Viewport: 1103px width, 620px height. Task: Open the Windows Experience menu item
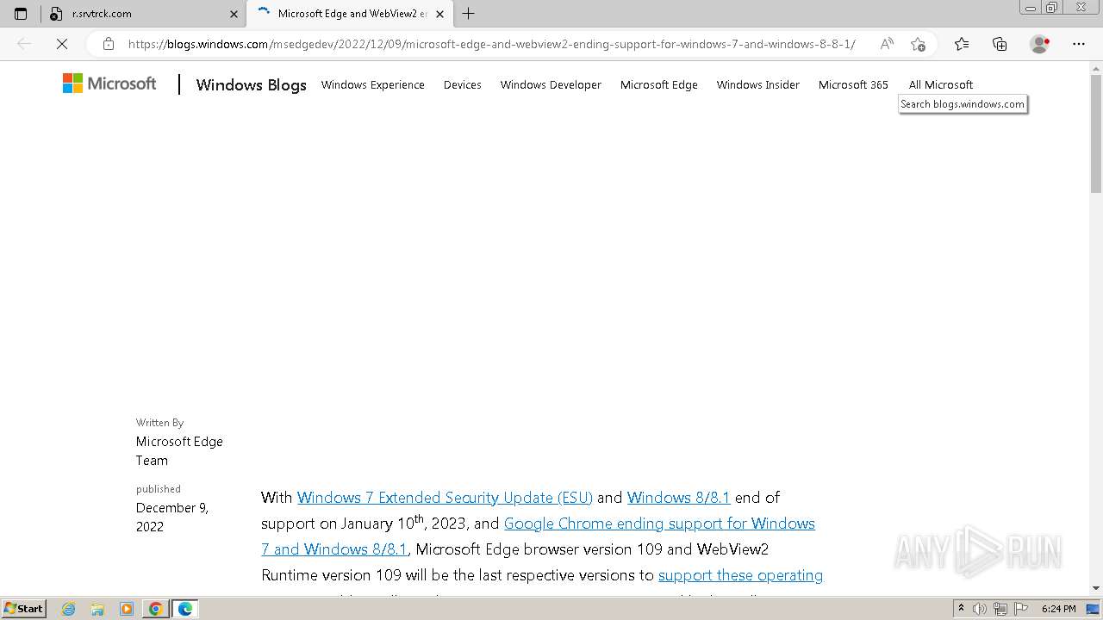372,84
